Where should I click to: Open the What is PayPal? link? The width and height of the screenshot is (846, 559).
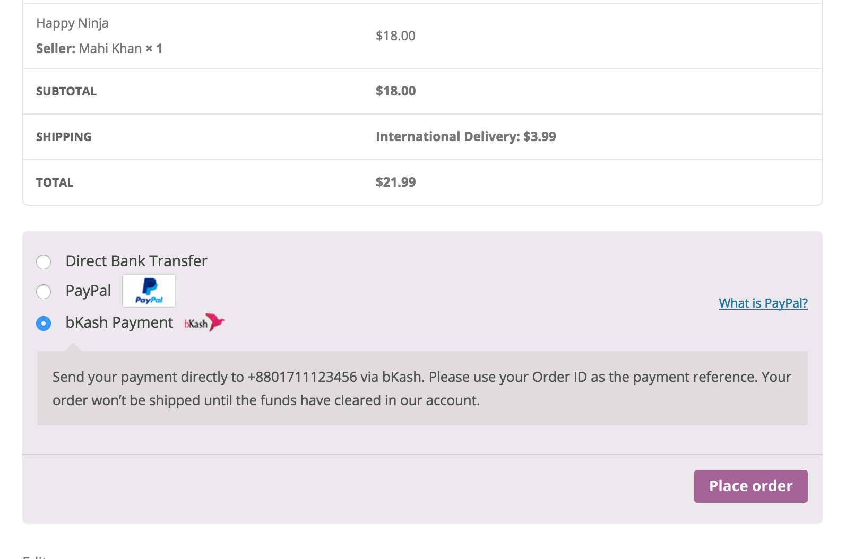point(763,303)
